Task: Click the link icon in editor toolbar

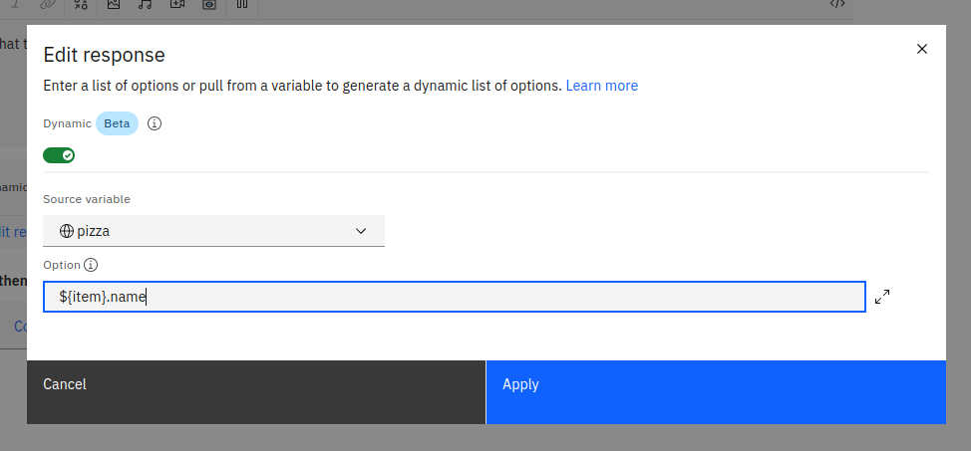Action: (x=48, y=4)
